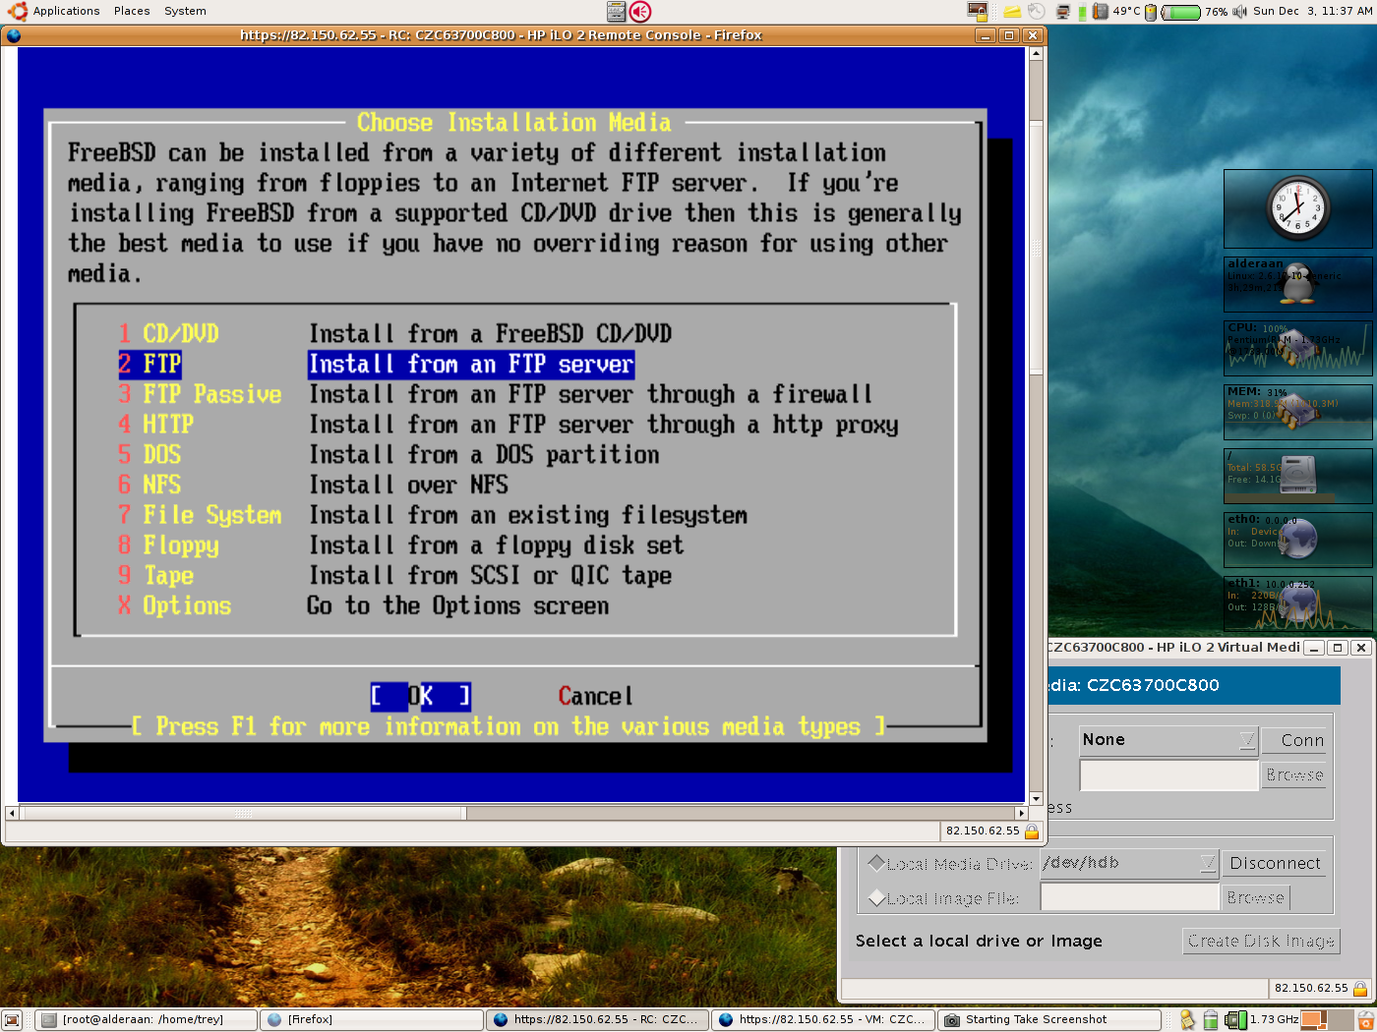Click the MEM memory usage widget

point(1297,412)
